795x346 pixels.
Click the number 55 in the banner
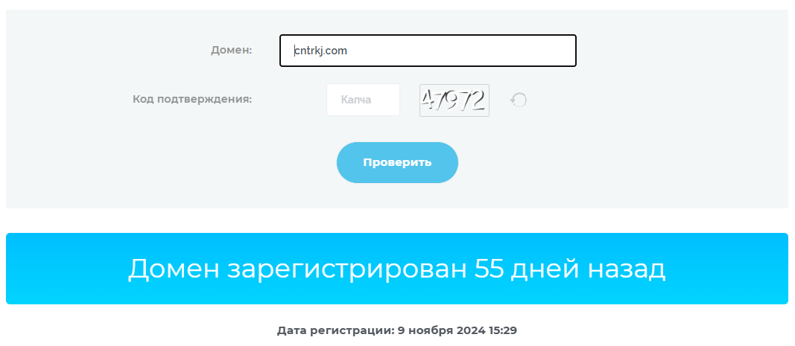490,269
